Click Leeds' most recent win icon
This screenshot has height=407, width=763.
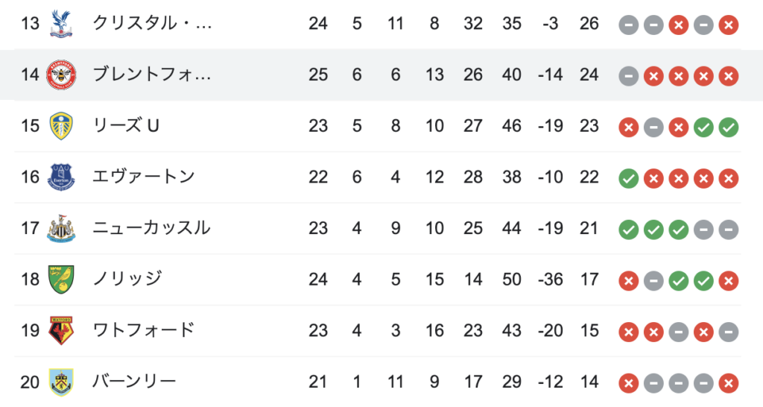click(729, 127)
